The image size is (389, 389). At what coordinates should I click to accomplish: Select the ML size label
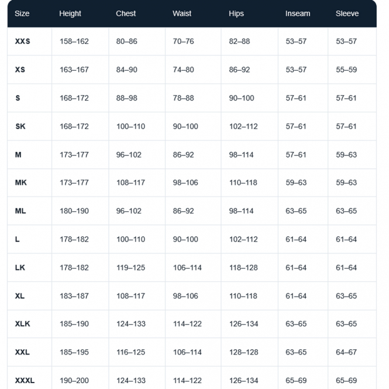click(20, 211)
